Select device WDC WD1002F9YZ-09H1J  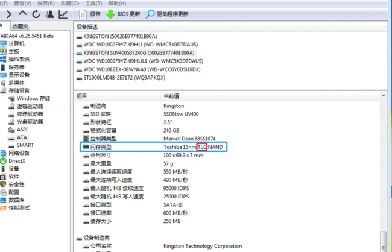pos(137,45)
